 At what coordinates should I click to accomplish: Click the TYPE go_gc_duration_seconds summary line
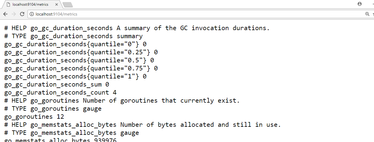(x=73, y=36)
